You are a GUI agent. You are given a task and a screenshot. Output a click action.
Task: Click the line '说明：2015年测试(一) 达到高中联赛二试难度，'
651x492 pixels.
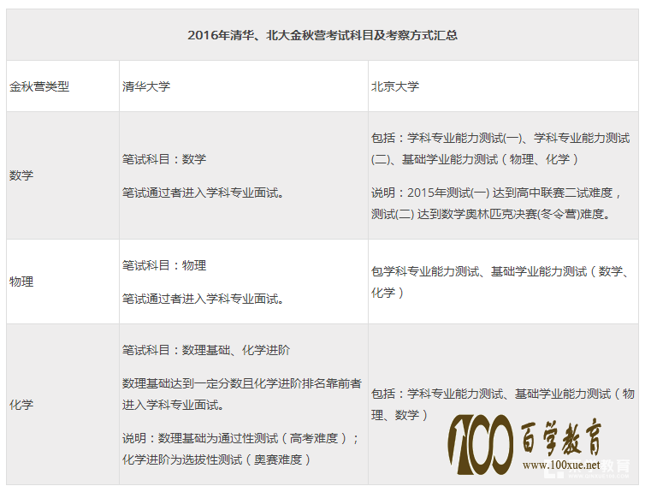click(x=496, y=193)
